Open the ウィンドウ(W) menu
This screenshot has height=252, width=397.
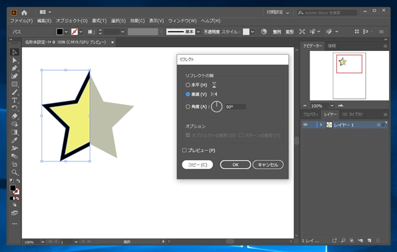click(x=182, y=20)
